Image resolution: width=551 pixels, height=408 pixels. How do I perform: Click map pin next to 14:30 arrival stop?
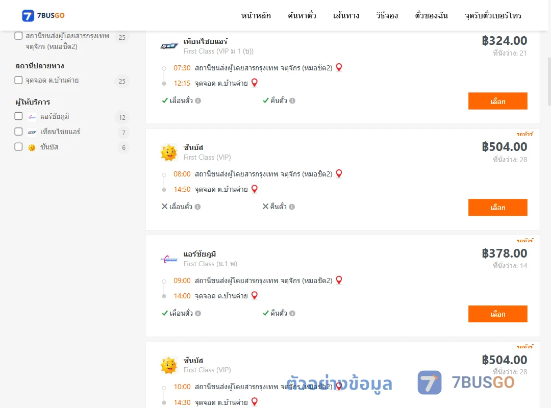click(x=255, y=402)
